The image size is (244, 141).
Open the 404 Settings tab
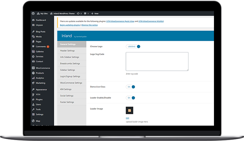pyautogui.click(x=72, y=89)
